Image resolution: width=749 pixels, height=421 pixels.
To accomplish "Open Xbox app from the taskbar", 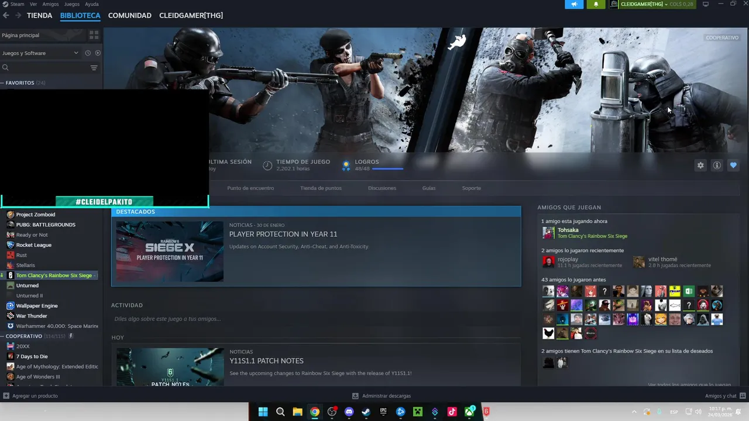I will click(x=469, y=412).
